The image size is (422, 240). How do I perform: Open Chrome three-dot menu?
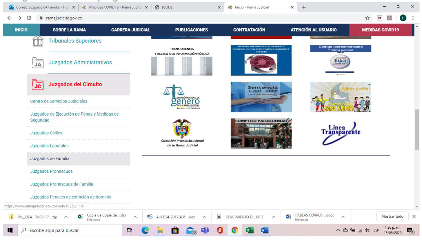[413, 18]
